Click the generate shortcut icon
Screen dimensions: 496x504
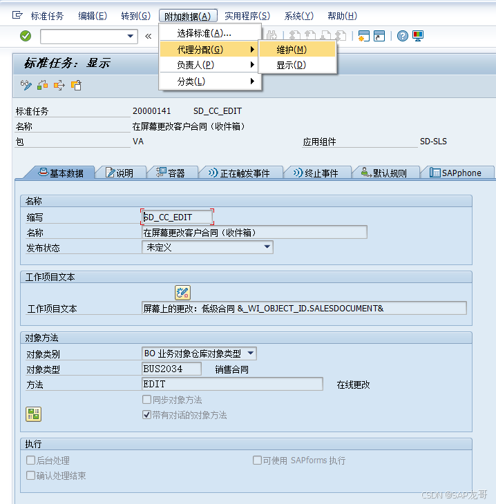pos(379,36)
